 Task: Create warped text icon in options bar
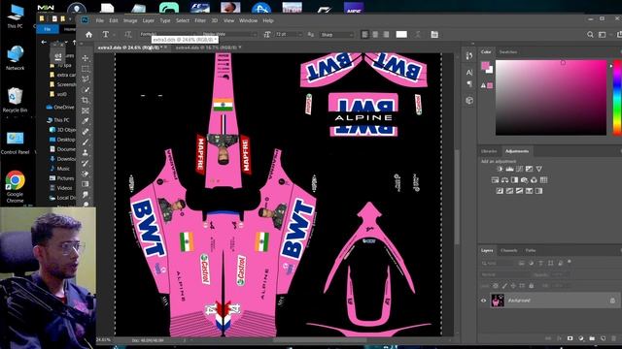pos(418,35)
